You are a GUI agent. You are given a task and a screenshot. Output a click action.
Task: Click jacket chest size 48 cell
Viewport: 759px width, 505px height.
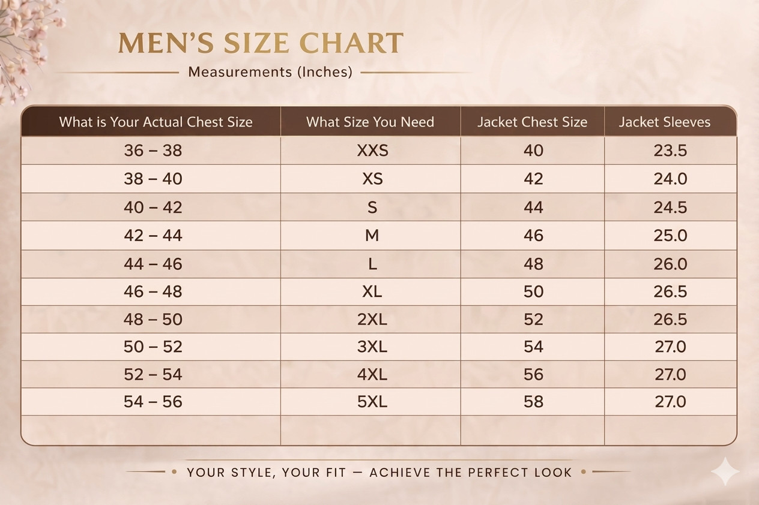pyautogui.click(x=533, y=264)
